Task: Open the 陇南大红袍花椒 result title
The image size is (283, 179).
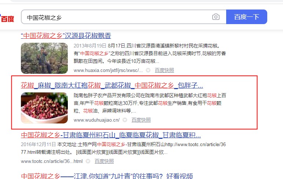Action: pyautogui.click(x=112, y=85)
